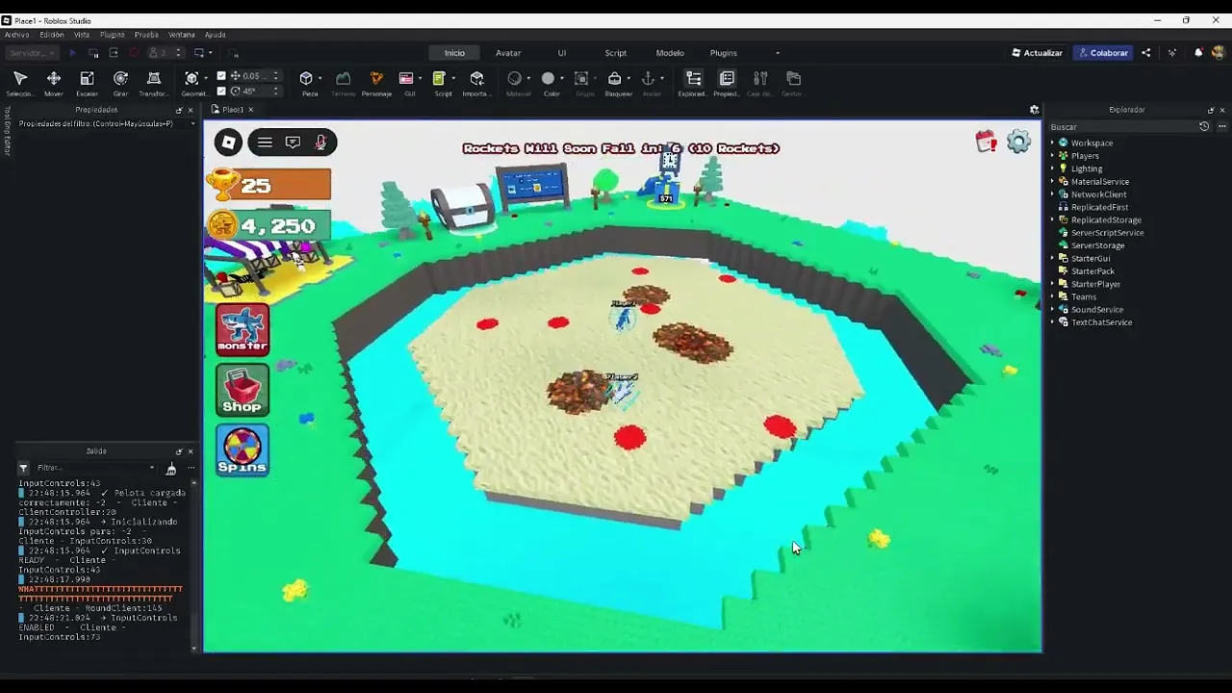Viewport: 1232px width, 693px height.
Task: Open the GUI insert tool
Action: coord(407,83)
